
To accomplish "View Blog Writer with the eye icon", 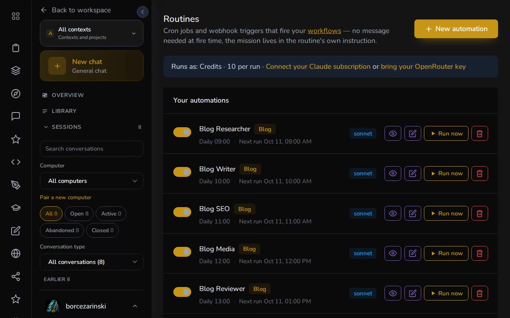I will coord(393,173).
